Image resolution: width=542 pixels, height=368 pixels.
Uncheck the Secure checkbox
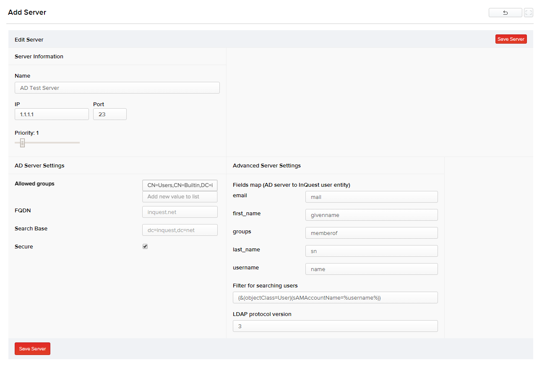(x=145, y=246)
